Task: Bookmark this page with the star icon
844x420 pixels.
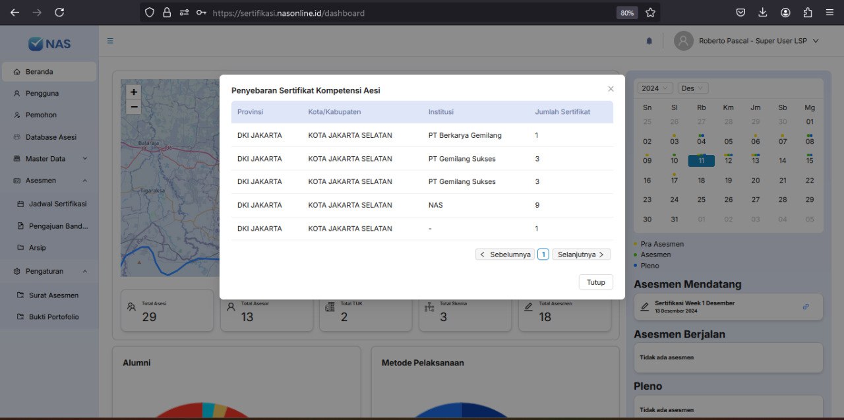Action: point(650,13)
